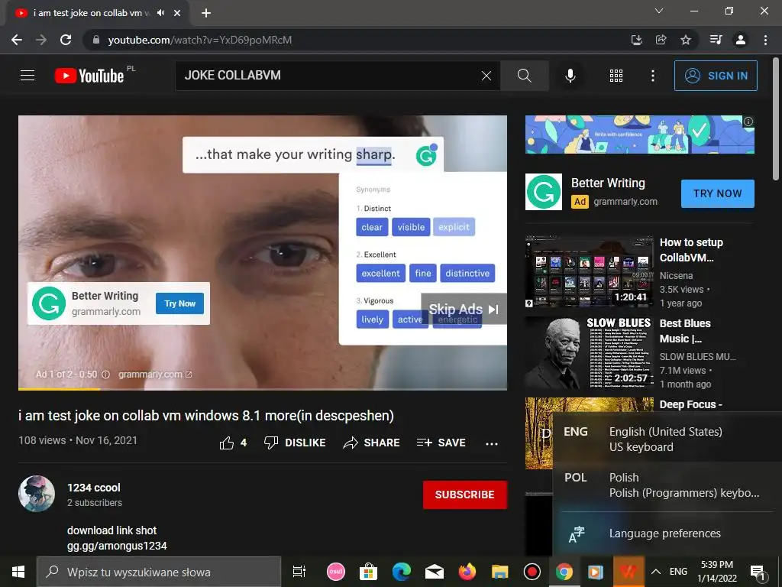Open Firefox from the taskbar
The image size is (782, 587).
[467, 572]
